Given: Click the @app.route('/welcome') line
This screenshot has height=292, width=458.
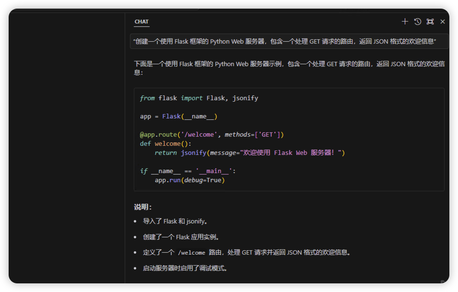Looking at the screenshot, I should [212, 135].
